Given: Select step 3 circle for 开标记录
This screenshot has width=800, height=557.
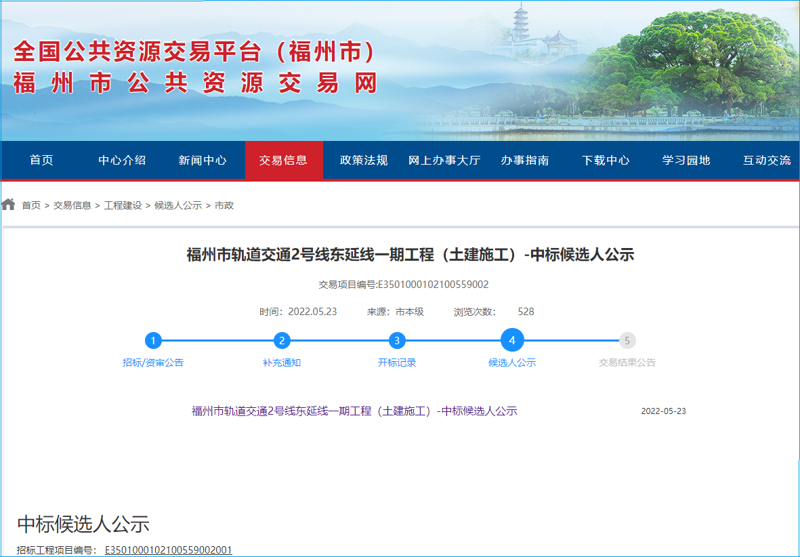Looking at the screenshot, I should coord(397,341).
